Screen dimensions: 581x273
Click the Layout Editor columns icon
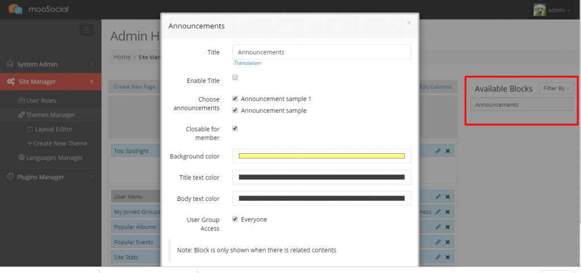30,129
